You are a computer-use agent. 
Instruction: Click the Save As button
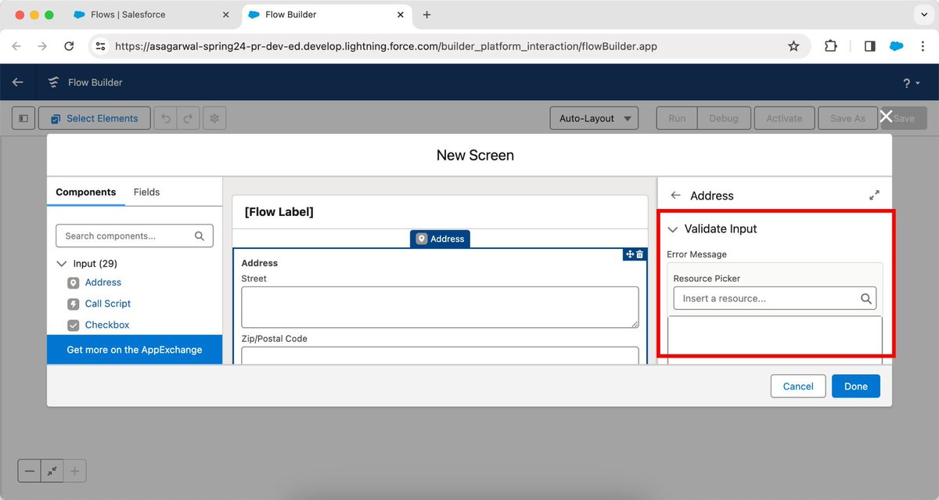pos(847,118)
